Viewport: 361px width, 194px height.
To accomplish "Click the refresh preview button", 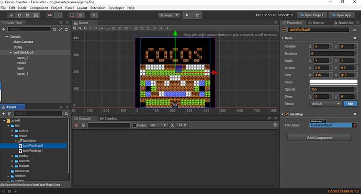I will point(197,15).
